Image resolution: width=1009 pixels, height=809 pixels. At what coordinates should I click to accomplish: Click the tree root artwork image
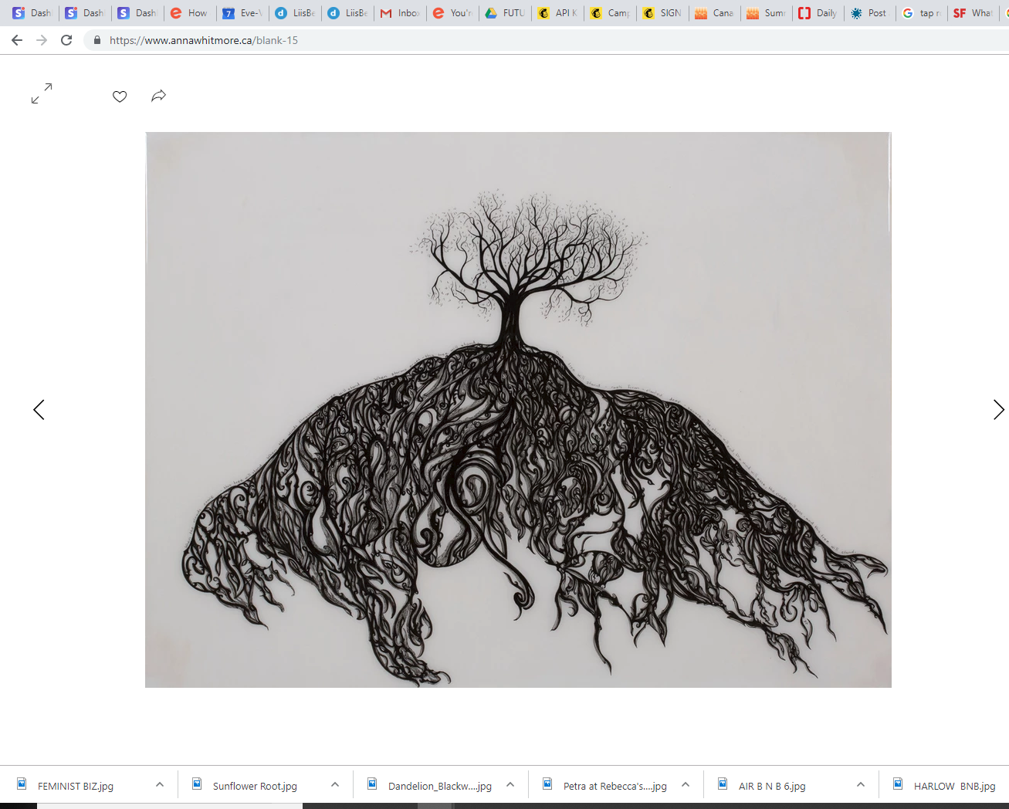(518, 409)
